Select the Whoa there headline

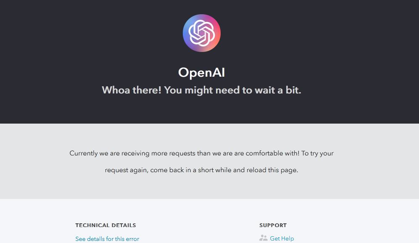tap(201, 90)
